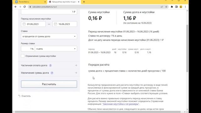Open the Ставка dropdown в процентах от суммы долга
The height and width of the screenshot is (113, 201).
coord(49,36)
